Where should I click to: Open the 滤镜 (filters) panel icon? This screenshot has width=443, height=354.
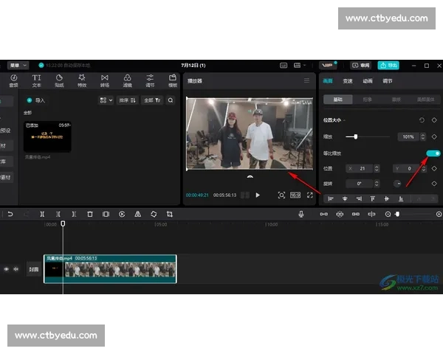pyautogui.click(x=127, y=80)
